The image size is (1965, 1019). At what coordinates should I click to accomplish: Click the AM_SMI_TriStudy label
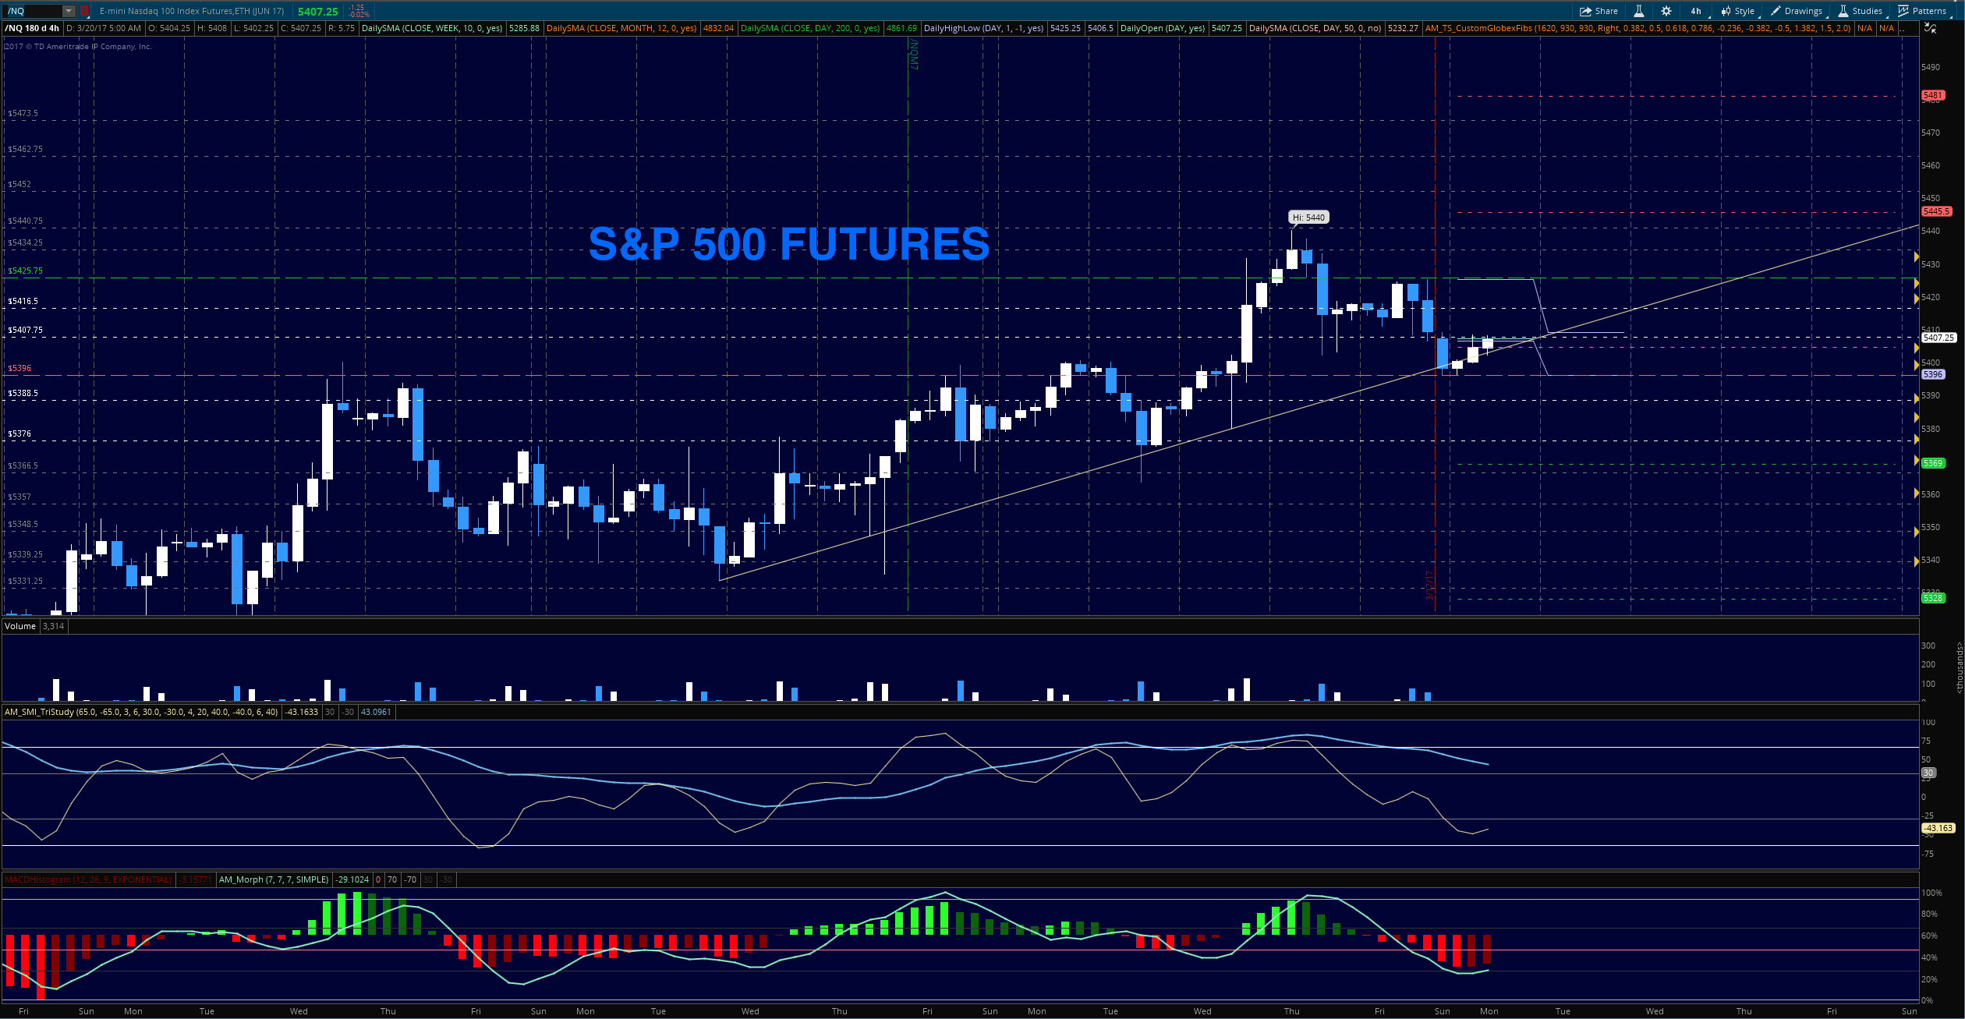tap(141, 712)
